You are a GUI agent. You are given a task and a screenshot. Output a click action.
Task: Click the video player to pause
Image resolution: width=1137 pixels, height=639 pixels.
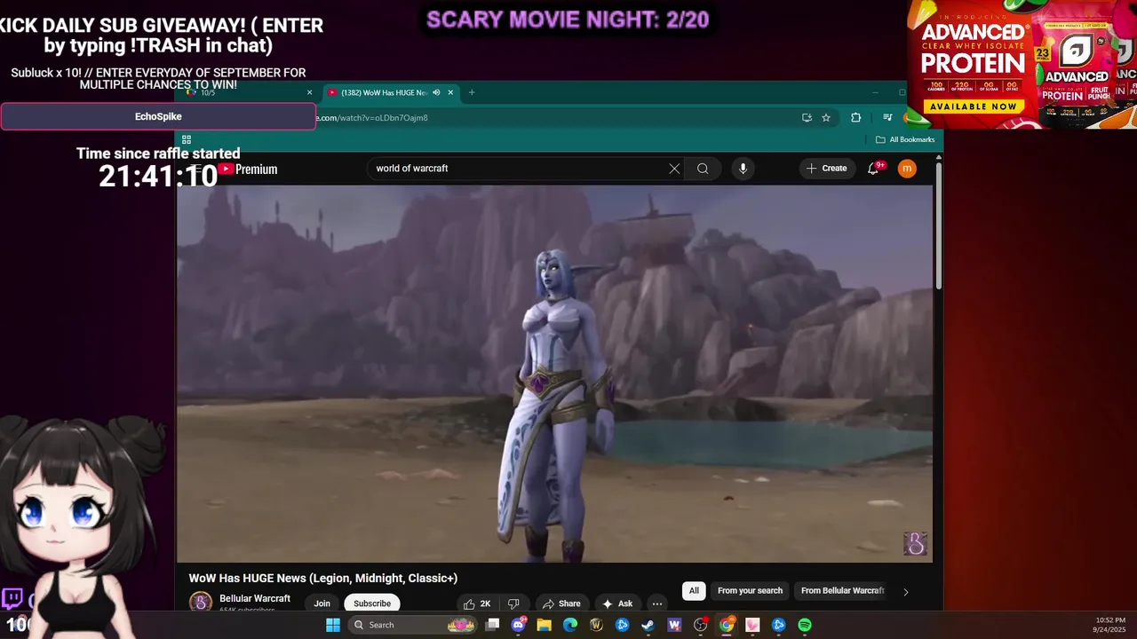pyautogui.click(x=555, y=373)
